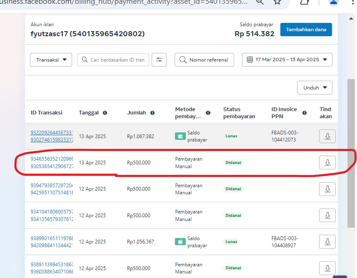Open the browser zoom magnifier icon
Screen dimensions: 357x278
coord(260,2)
